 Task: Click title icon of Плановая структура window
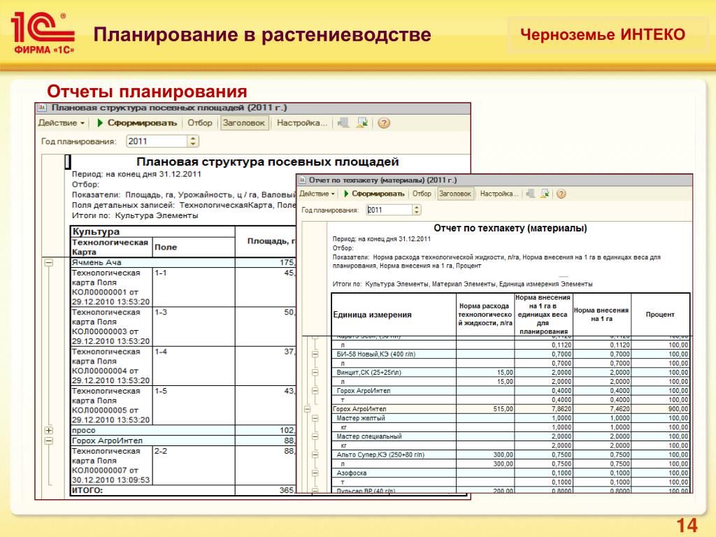click(42, 108)
